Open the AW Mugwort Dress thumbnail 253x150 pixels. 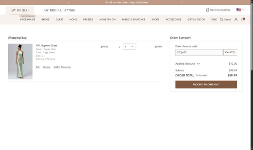(x=20, y=61)
